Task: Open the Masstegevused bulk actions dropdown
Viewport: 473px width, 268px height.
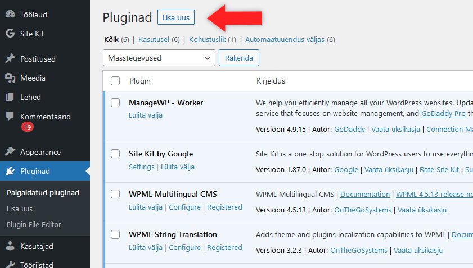Action: pyautogui.click(x=159, y=58)
